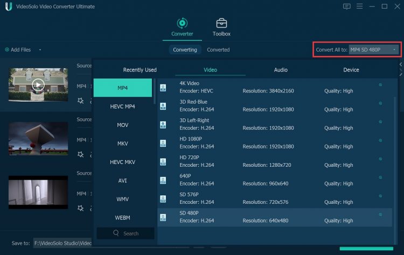Viewport: 404px width, 255px height.
Task: Open settings gear for 640P preset
Action: tap(380, 178)
